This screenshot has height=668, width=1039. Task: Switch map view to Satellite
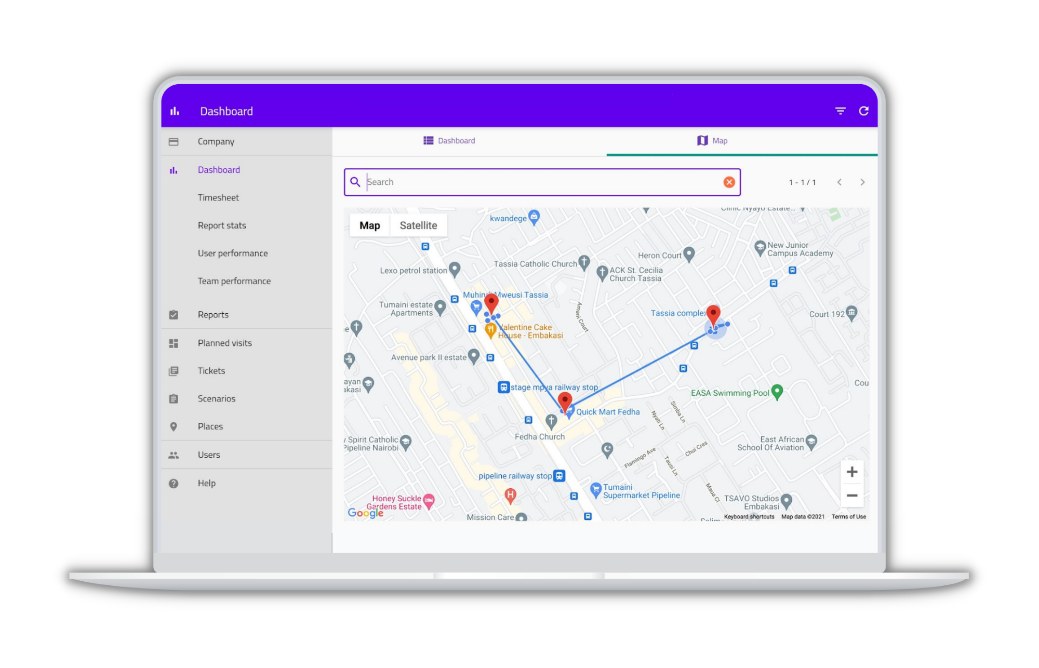click(x=419, y=225)
